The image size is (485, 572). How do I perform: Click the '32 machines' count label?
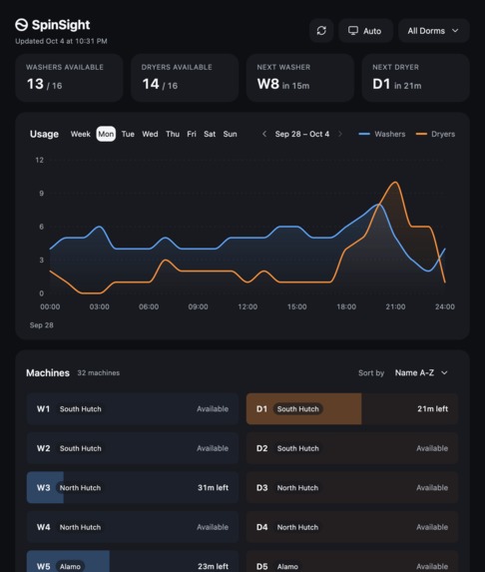click(x=99, y=372)
